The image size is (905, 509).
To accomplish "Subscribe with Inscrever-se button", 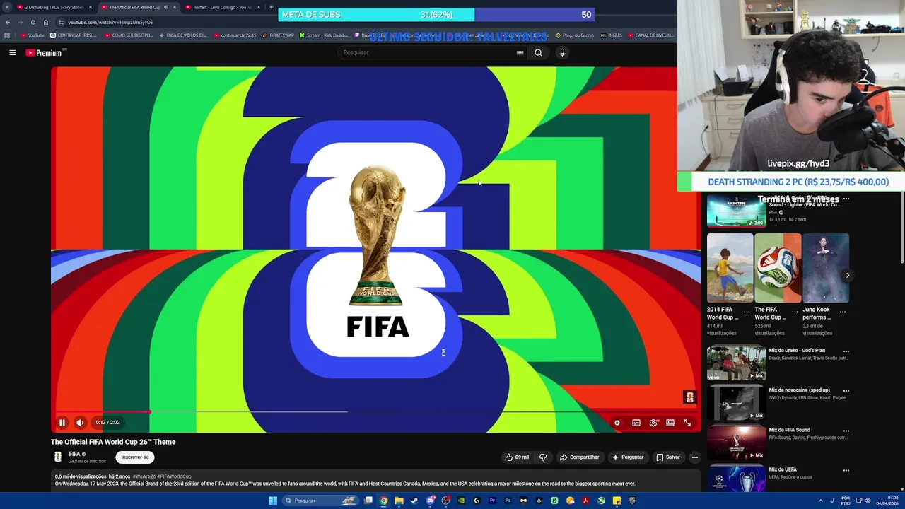I will click(x=135, y=457).
